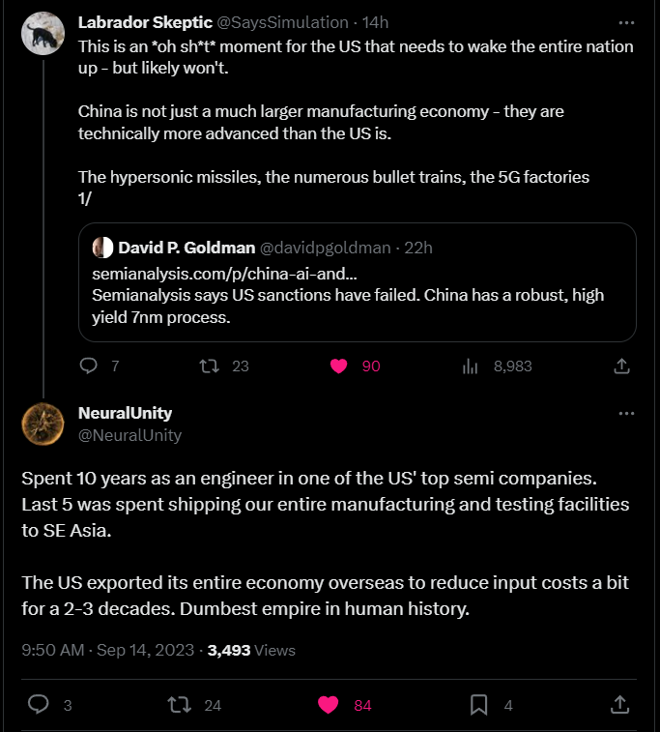
Task: Open the semianalysis.com article link
Action: tap(224, 274)
